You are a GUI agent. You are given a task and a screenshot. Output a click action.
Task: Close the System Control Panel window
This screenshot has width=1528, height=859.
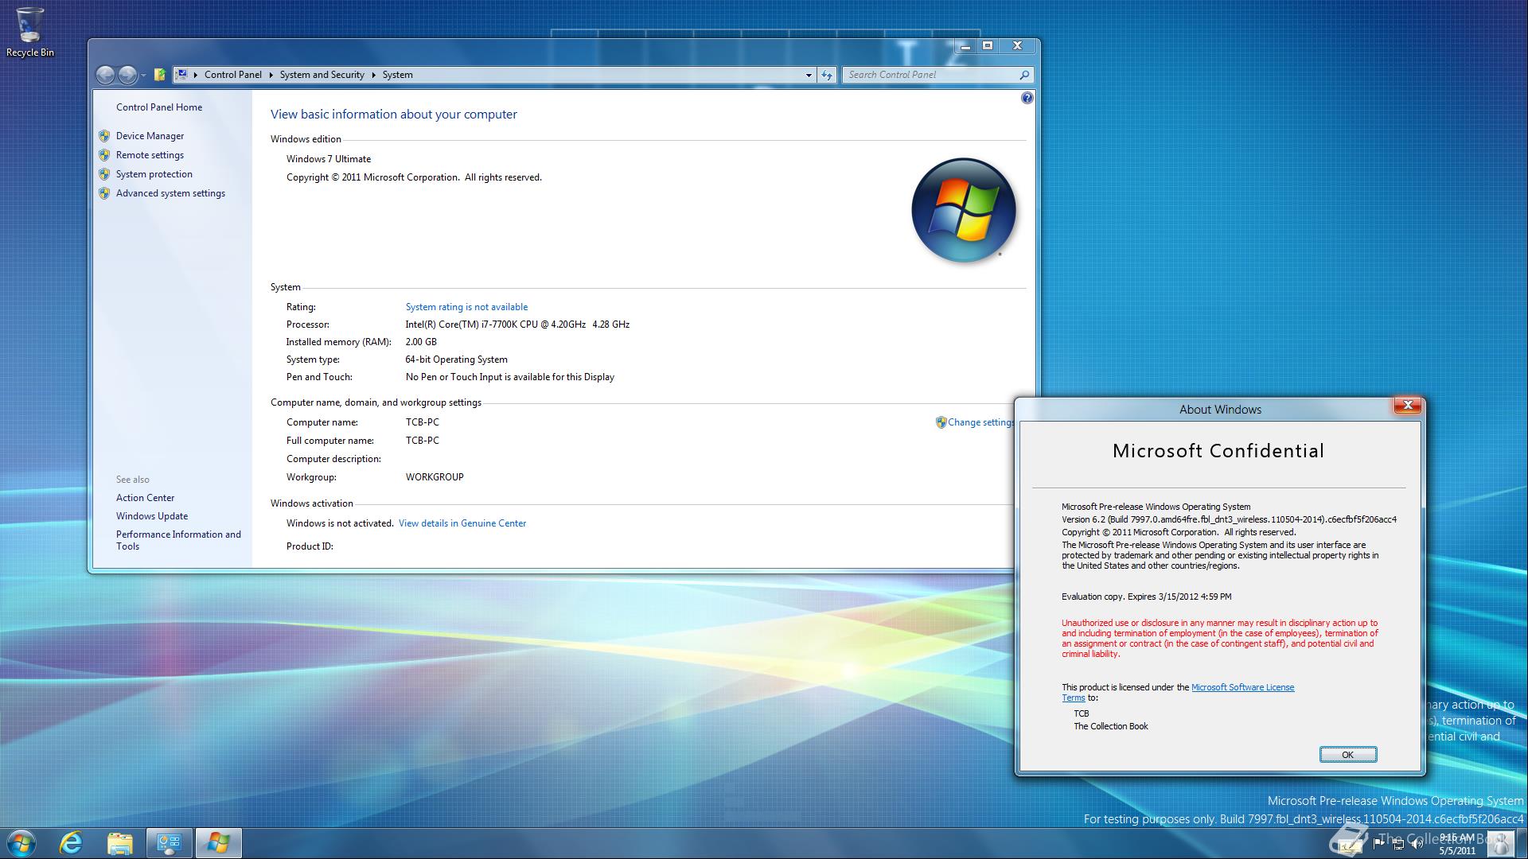(x=1018, y=46)
